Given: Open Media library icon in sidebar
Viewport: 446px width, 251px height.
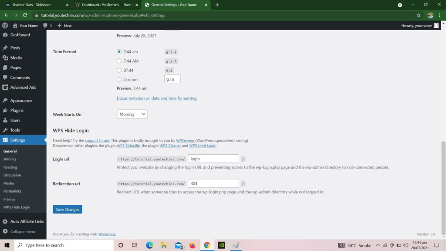Looking at the screenshot, I should point(5,58).
